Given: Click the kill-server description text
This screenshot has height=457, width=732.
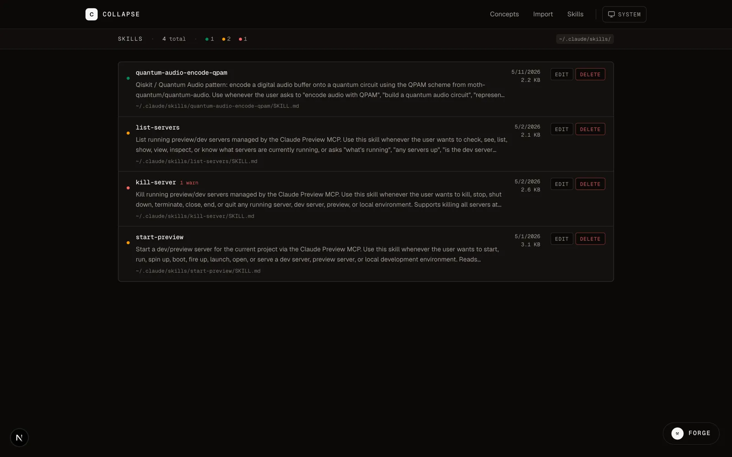Looking at the screenshot, I should point(319,200).
